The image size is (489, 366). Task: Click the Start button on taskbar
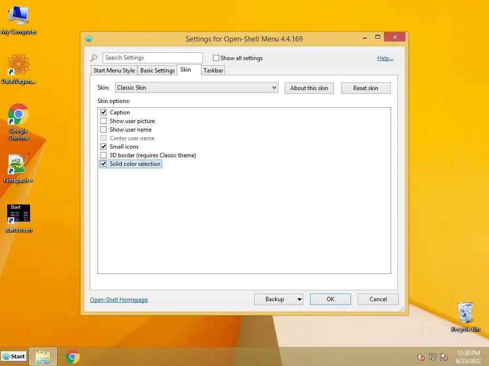[x=14, y=356]
